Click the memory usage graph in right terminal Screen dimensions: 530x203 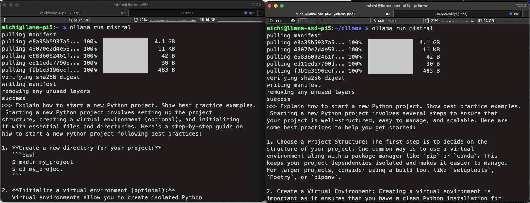click(x=511, y=21)
